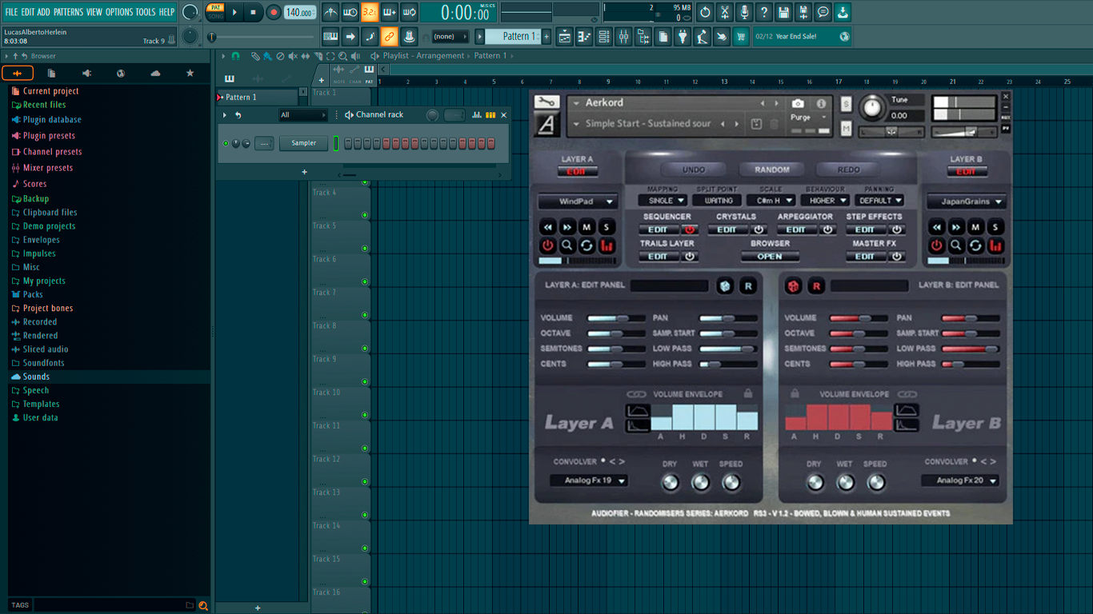Toggle the Sequencer power button
The image size is (1093, 614).
(x=689, y=229)
